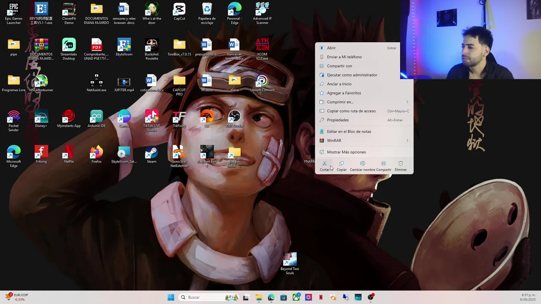Select Papelera de reciclaje icon

tap(207, 14)
